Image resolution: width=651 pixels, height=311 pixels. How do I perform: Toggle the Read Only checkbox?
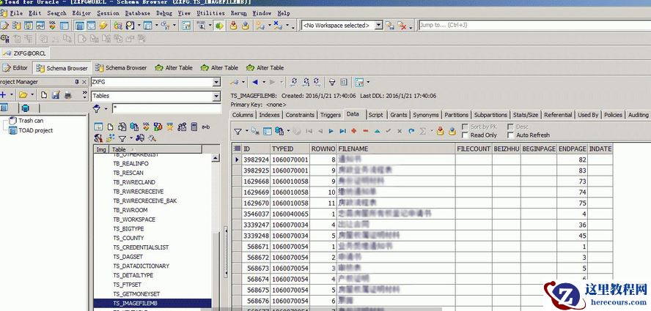[x=465, y=135]
